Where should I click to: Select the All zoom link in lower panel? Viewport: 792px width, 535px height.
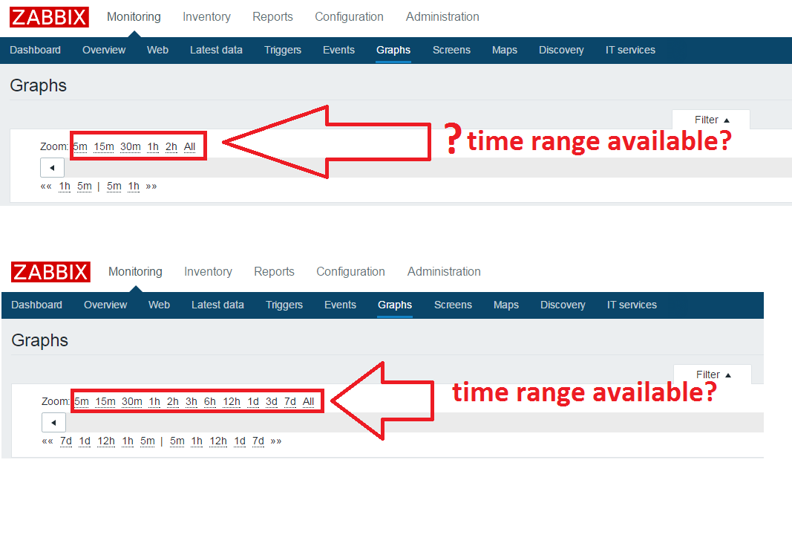pos(308,401)
